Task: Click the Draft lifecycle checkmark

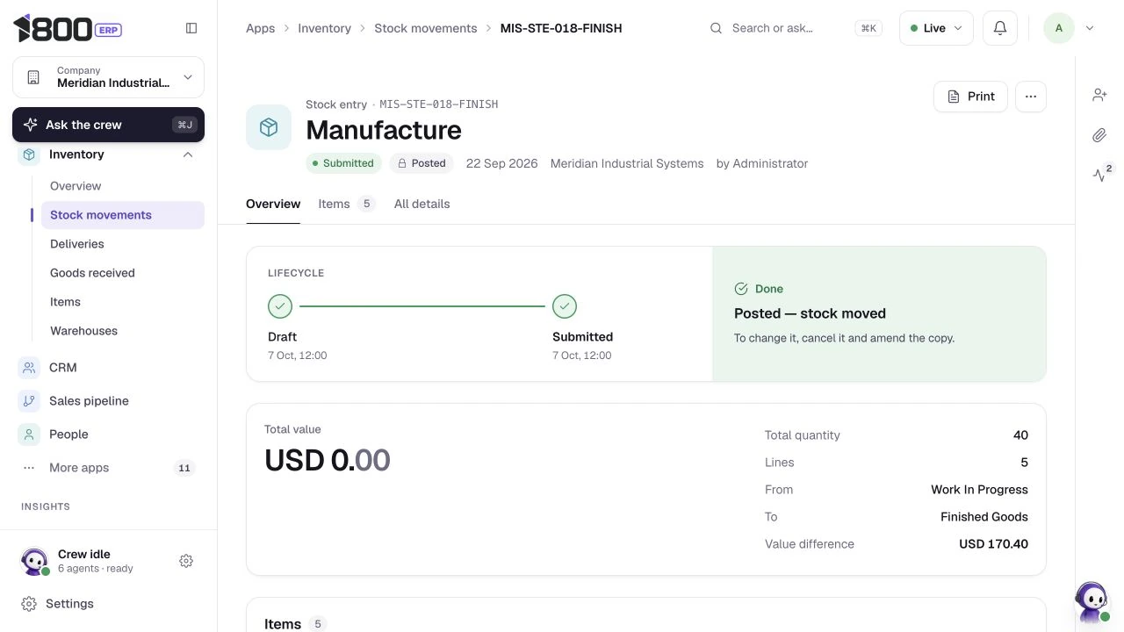Action: click(280, 306)
